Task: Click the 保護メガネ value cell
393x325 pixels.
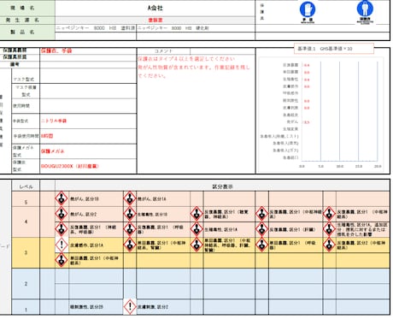Action: [x=88, y=151]
